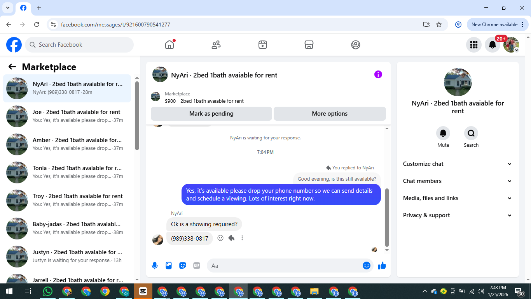Click Mark as pending
This screenshot has height=299, width=531.
[211, 114]
